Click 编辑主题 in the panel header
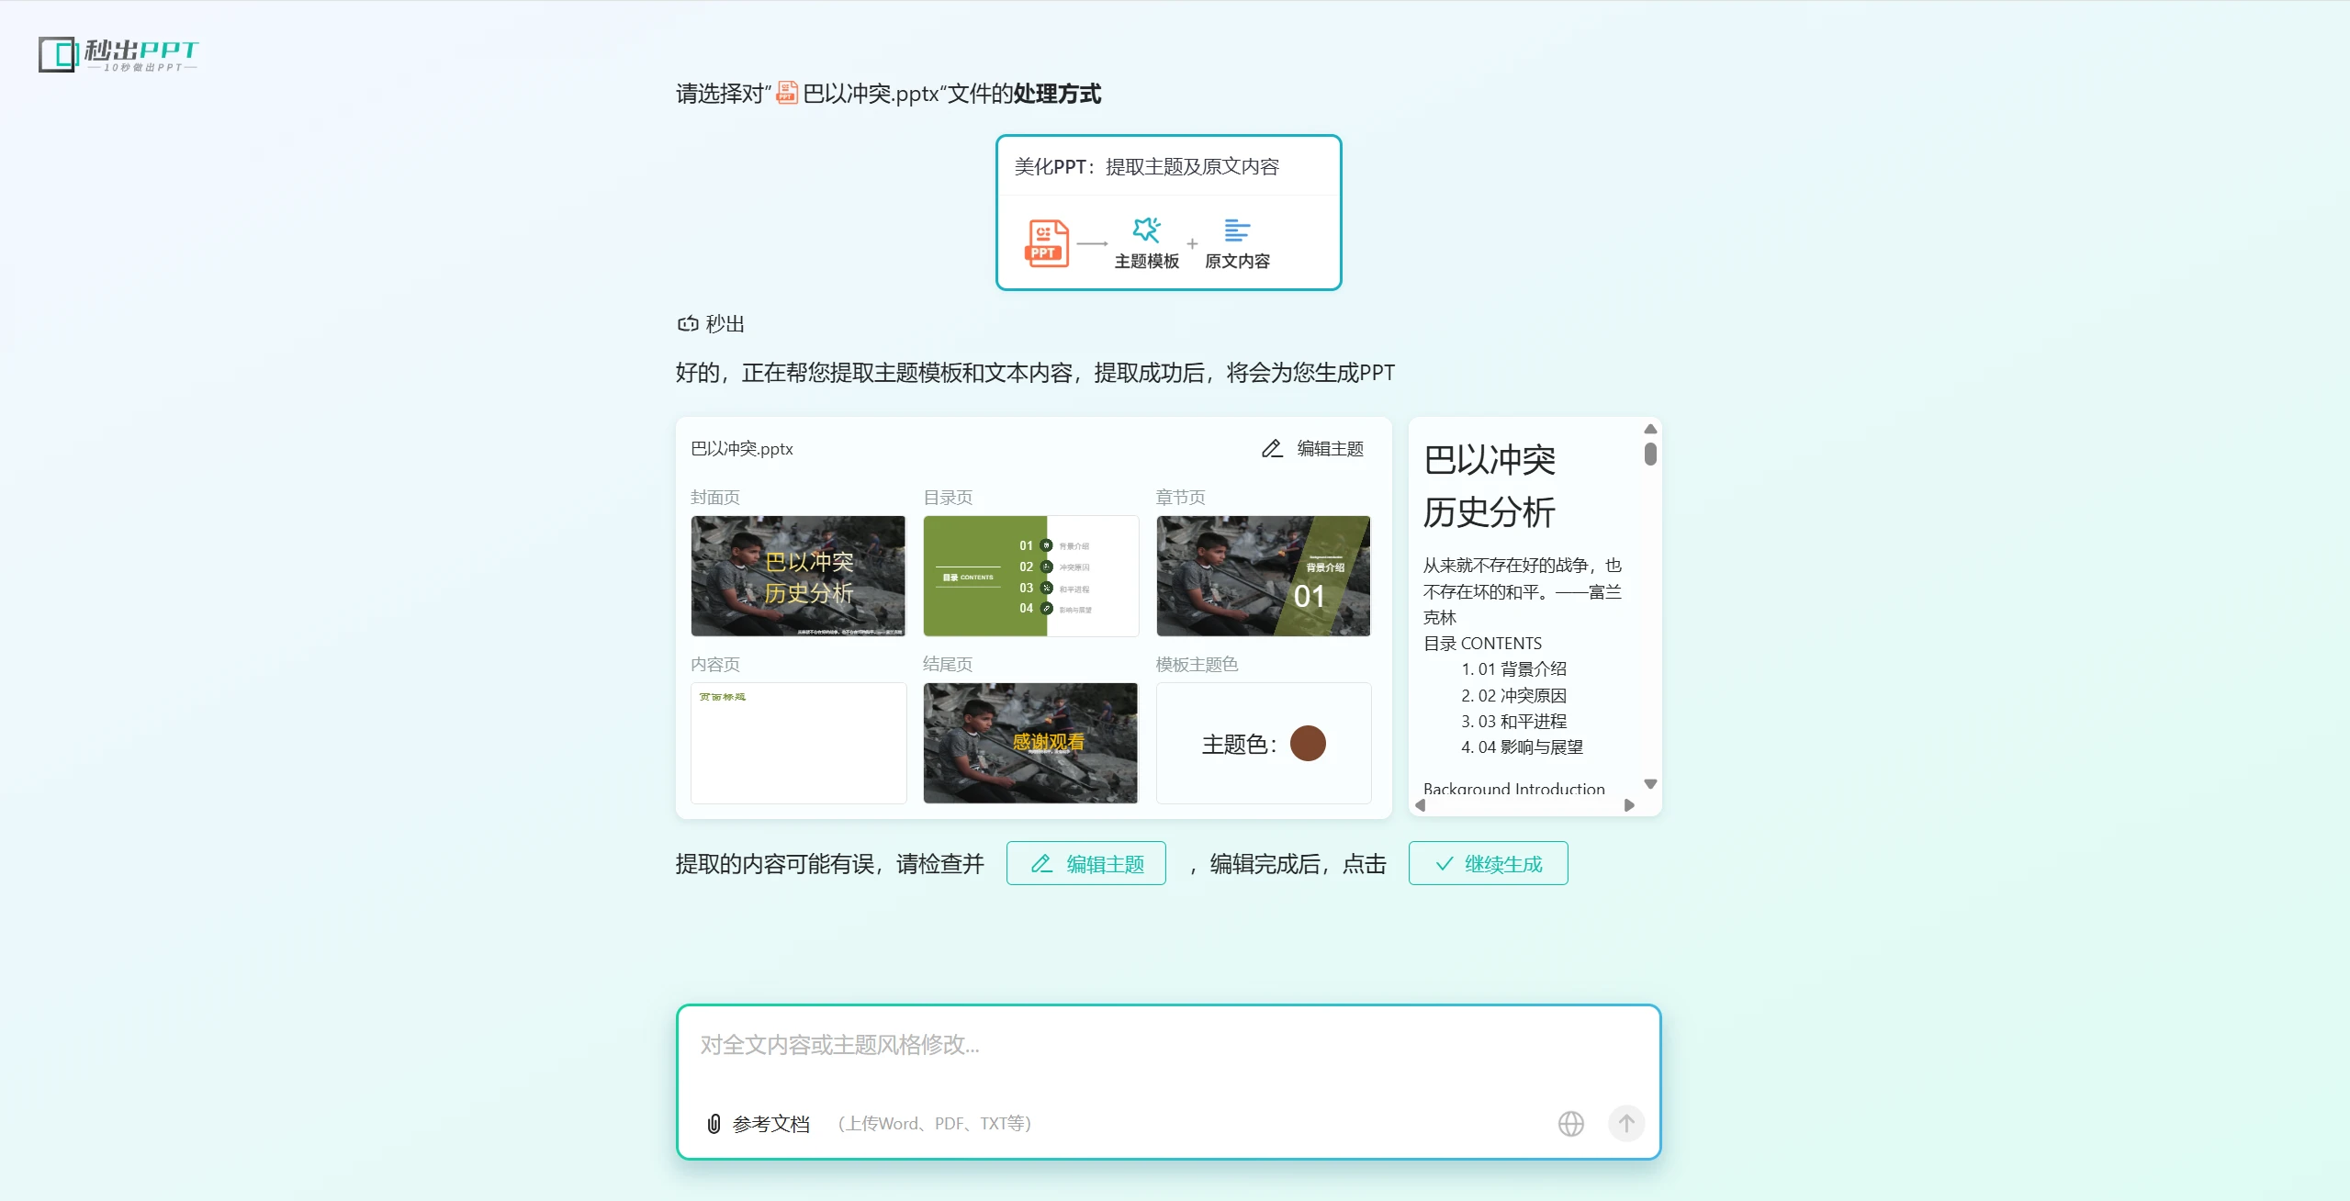This screenshot has width=2350, height=1201. (x=1313, y=448)
